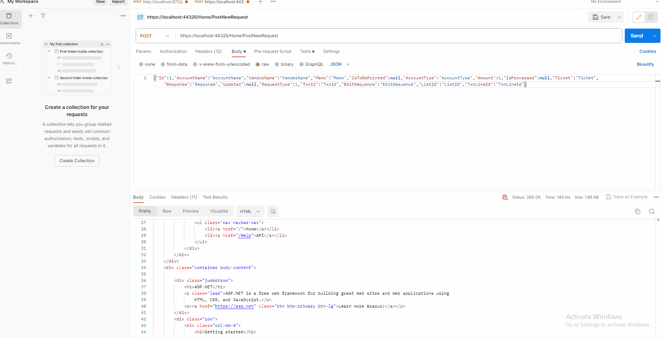Open the No Environment selector dropdown
Screen dimensions: 663x339
click(625, 2)
